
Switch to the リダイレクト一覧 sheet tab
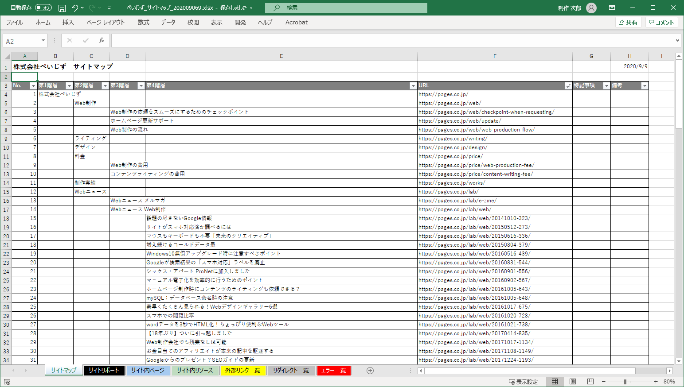[x=291, y=371]
